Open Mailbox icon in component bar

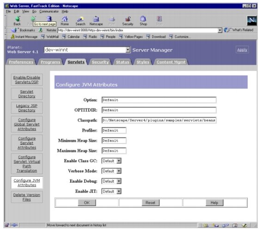(x=216, y=225)
